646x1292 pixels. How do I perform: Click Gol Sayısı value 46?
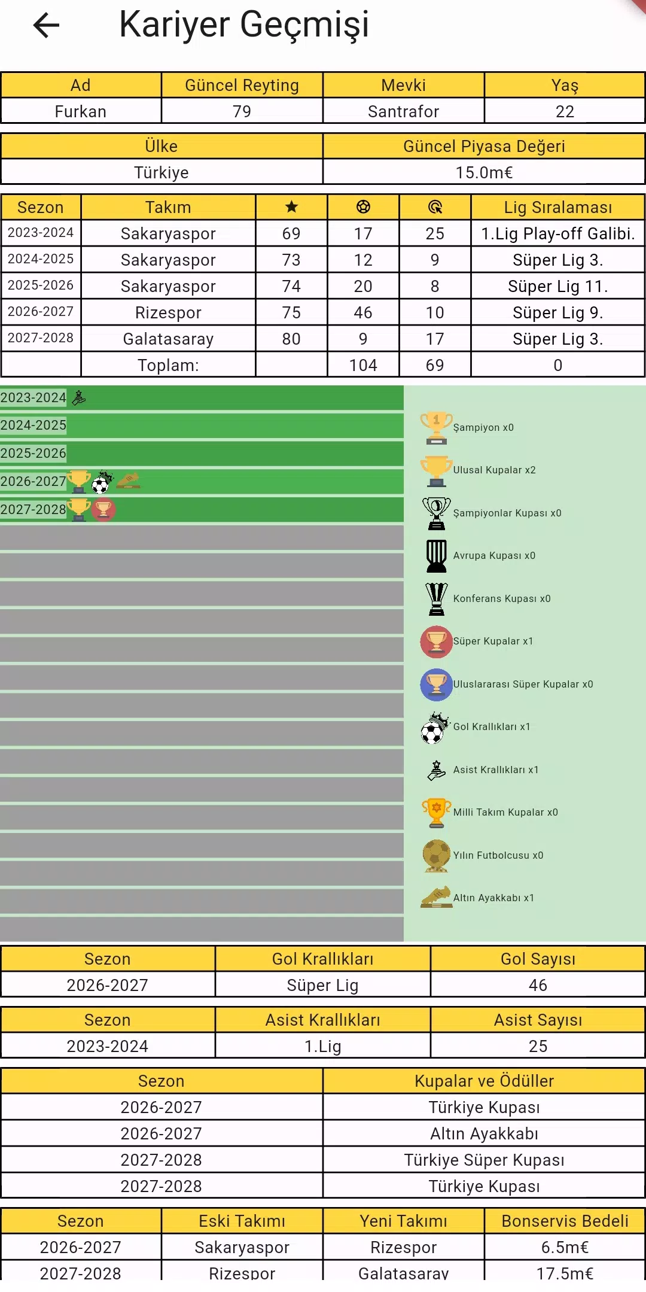click(538, 986)
